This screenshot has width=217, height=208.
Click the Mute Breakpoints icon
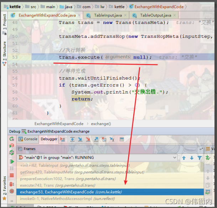point(12,191)
